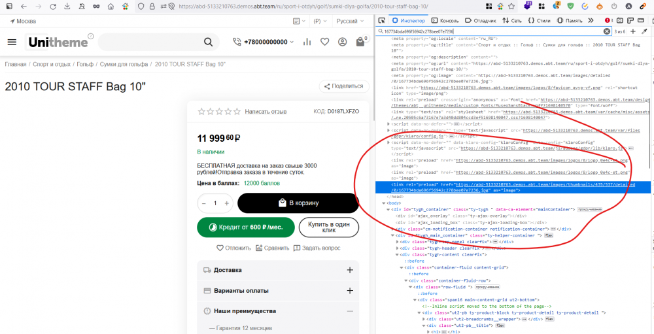Collapse the Наши преимущества section
This screenshot has width=654, height=334.
pyautogui.click(x=350, y=311)
